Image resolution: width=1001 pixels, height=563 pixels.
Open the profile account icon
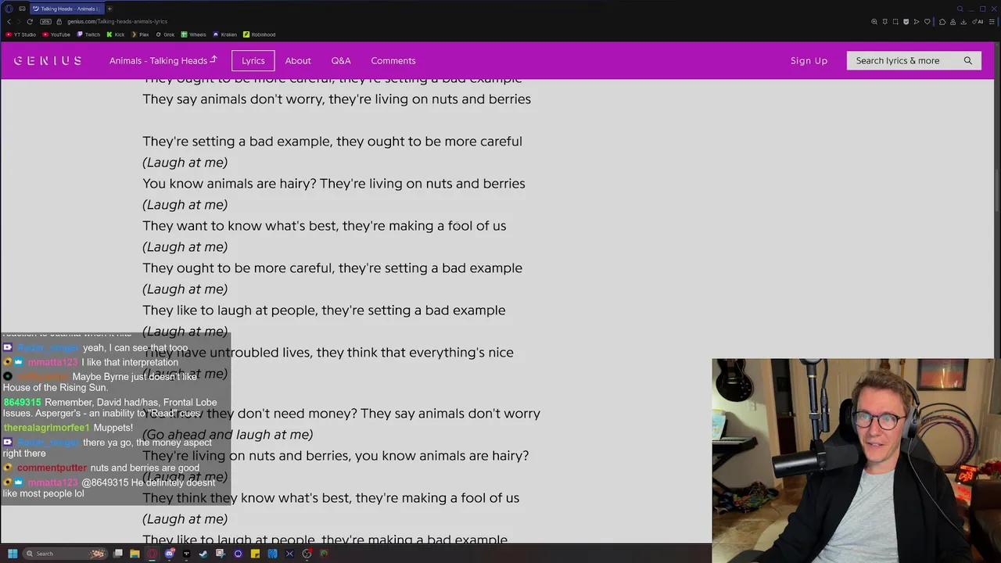(952, 22)
